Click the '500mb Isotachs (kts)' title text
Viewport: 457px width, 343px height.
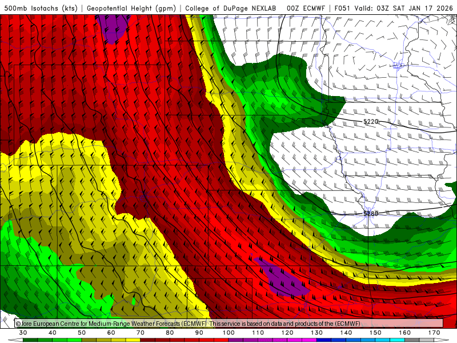click(x=41, y=9)
